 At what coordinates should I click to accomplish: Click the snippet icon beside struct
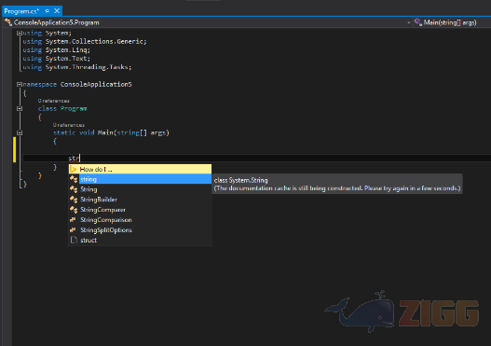[x=74, y=240]
